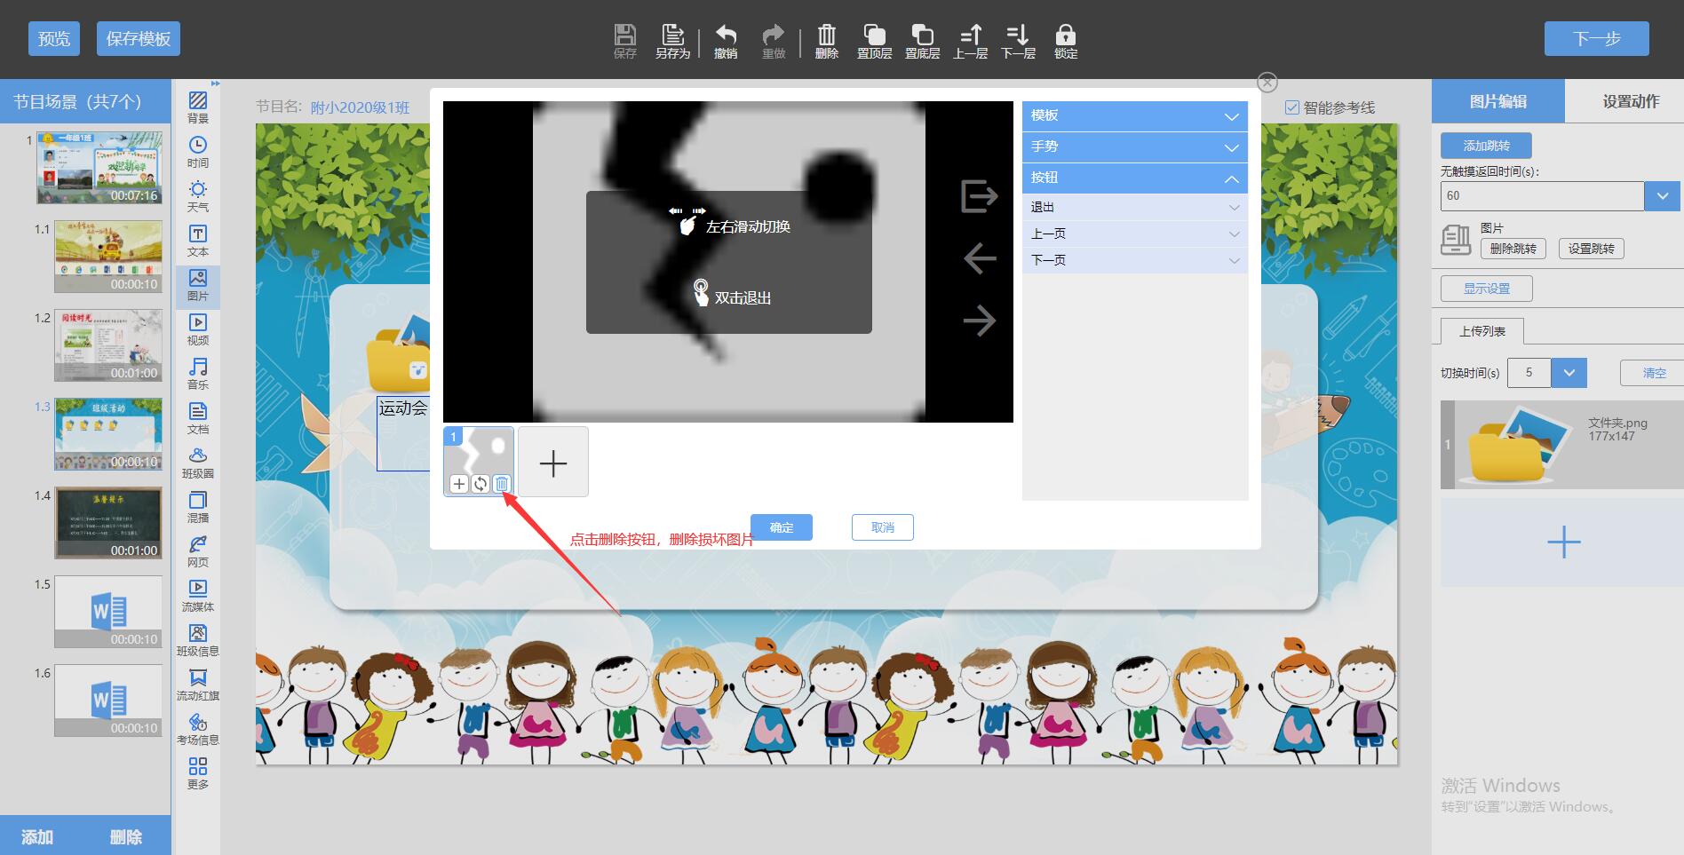Open the Upload List (上传列表) tab
The width and height of the screenshot is (1684, 855).
(x=1481, y=331)
